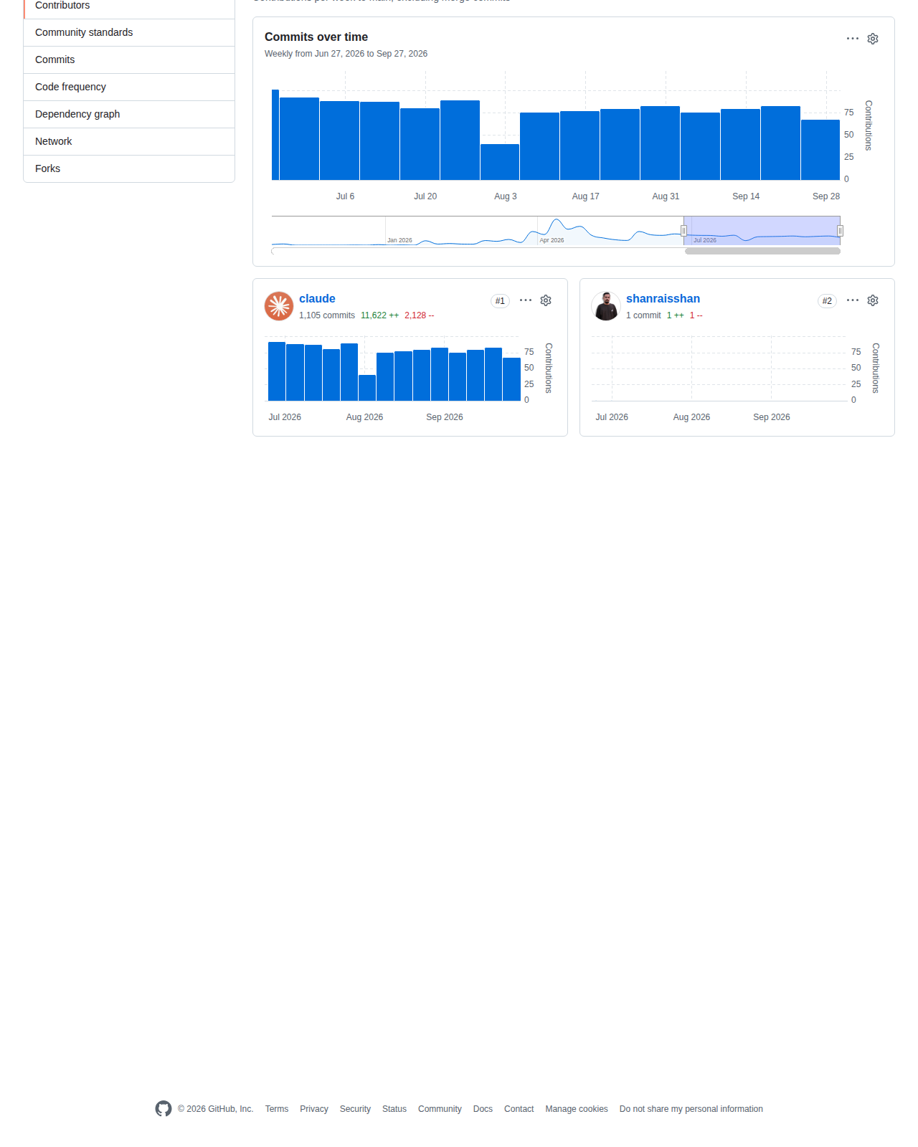Viewport: 918px width, 1147px height.
Task: Open Commits over time chart settings gear
Action: coord(873,39)
